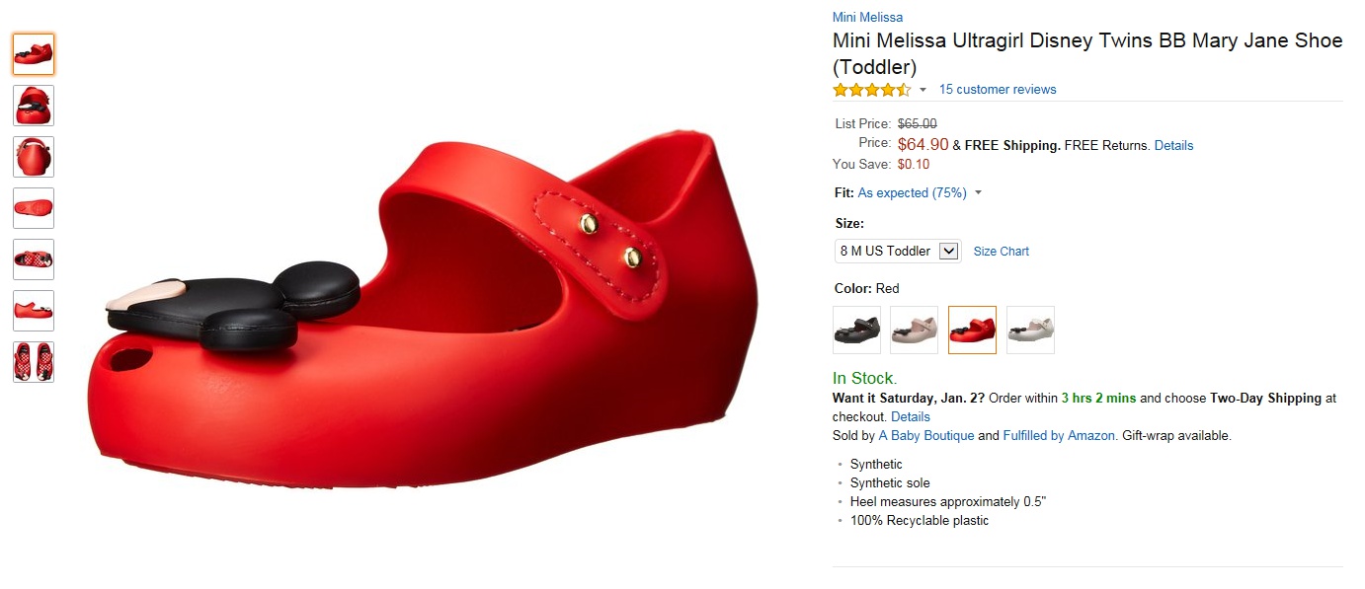Show the sixth thumbnail of the shoe profile
This screenshot has height=589, width=1365.
(x=34, y=311)
